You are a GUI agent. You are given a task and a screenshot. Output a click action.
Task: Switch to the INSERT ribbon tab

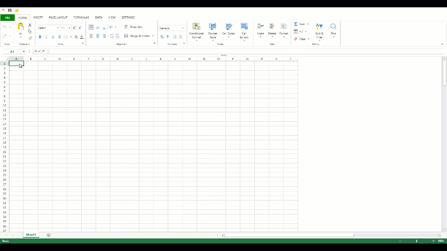tap(38, 17)
